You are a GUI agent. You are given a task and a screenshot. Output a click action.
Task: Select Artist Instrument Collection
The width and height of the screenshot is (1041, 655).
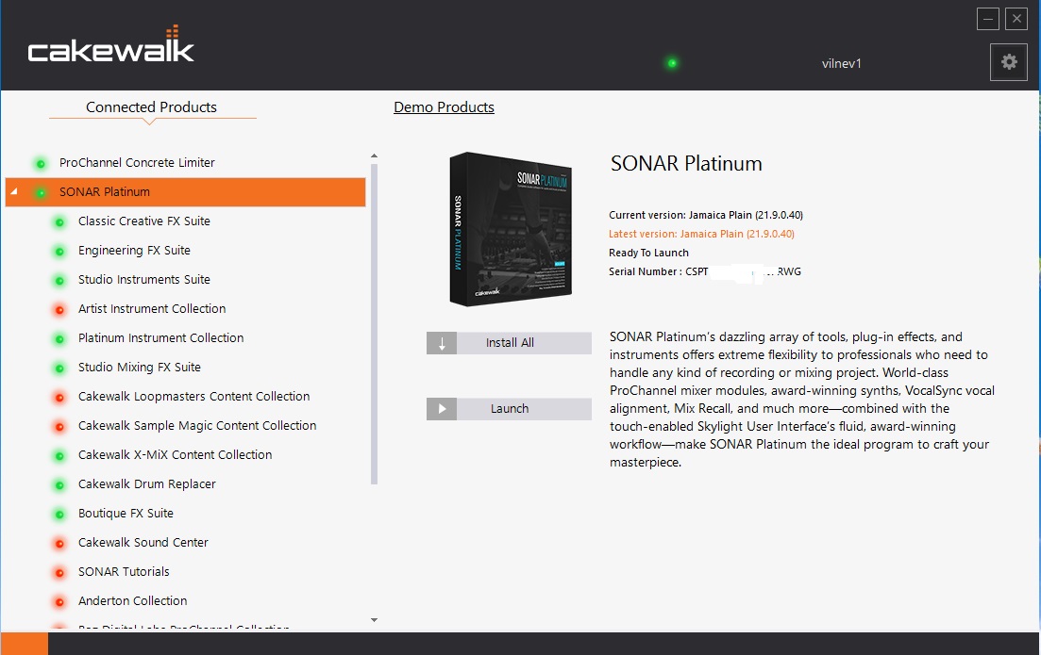tap(152, 308)
